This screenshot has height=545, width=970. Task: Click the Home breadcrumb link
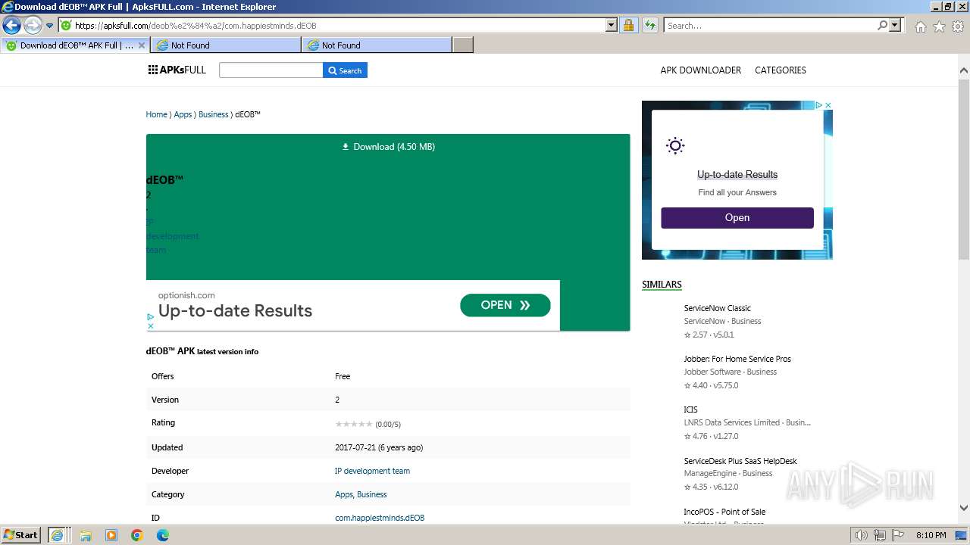coord(156,114)
